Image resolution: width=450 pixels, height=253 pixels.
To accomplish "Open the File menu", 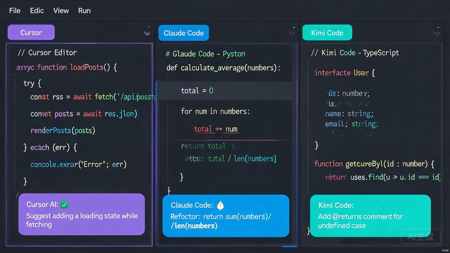I will point(15,11).
